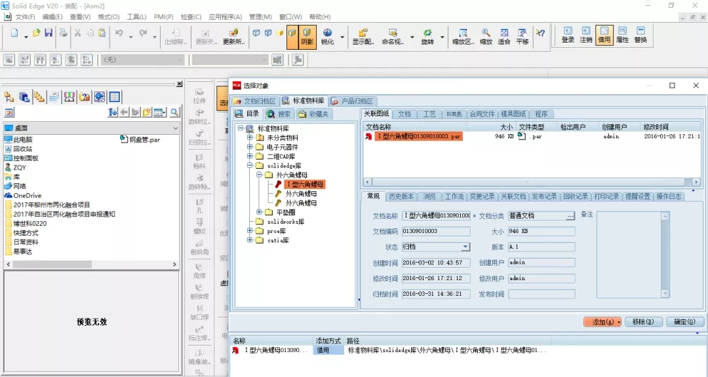
Task: Click the 文档名称 input field
Action: click(x=436, y=215)
